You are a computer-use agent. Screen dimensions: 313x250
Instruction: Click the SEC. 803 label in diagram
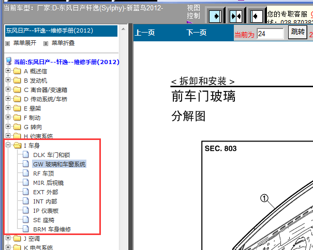click(220, 149)
